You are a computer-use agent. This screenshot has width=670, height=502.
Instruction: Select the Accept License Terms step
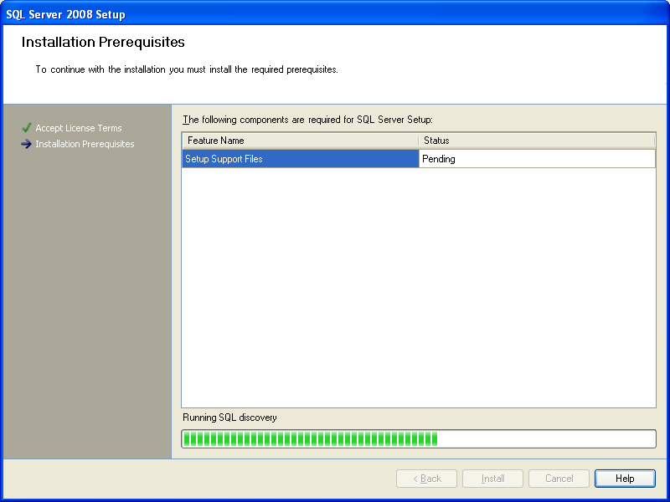click(x=79, y=128)
